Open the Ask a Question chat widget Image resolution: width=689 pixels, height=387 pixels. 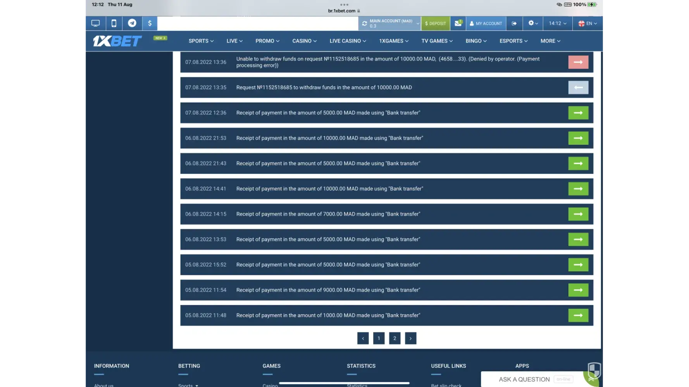533,379
